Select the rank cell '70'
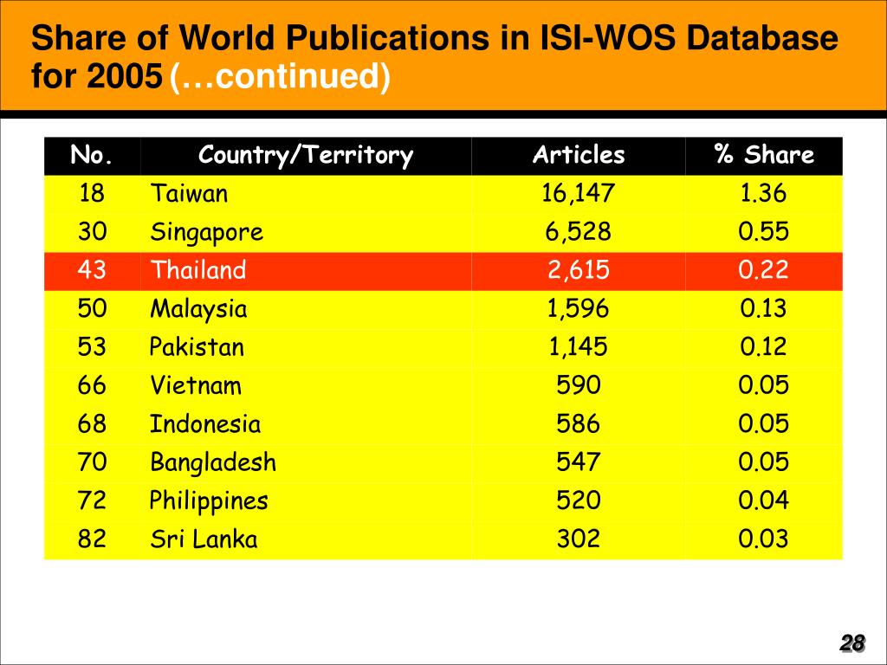The height and width of the screenshot is (665, 887). point(92,462)
